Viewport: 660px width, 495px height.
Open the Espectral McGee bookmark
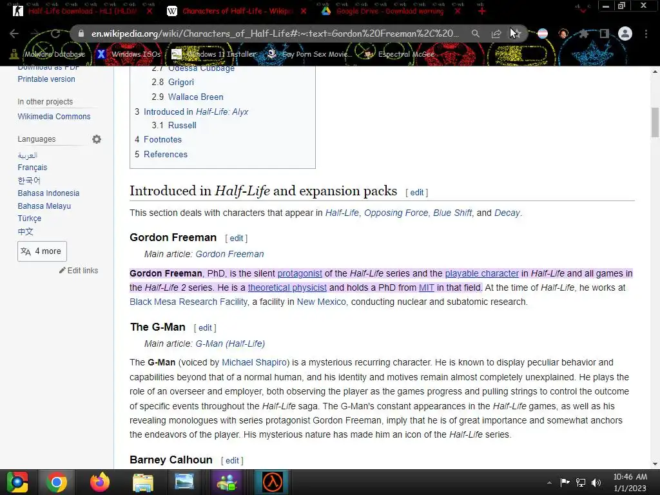[x=398, y=54]
